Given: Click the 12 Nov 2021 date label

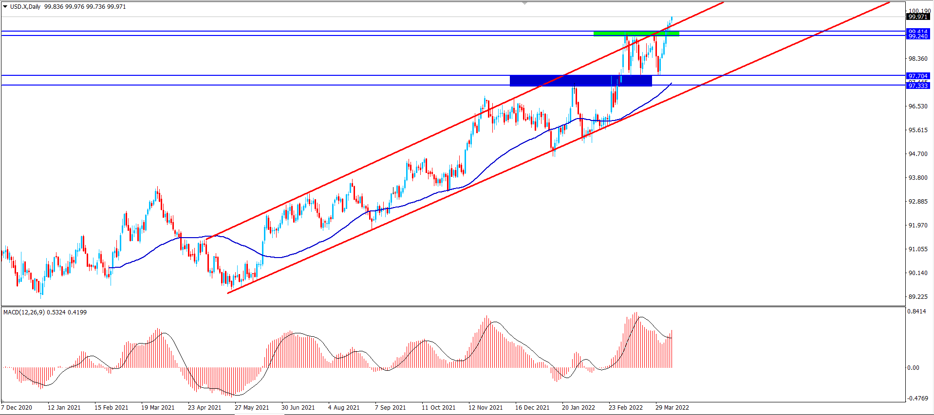Looking at the screenshot, I should tap(486, 408).
